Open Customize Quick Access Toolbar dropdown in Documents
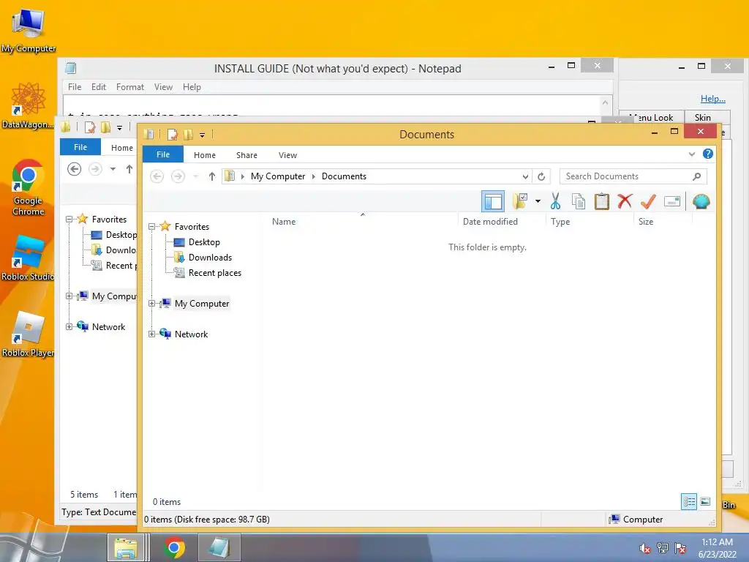Viewport: 749px width, 562px height. [202, 135]
